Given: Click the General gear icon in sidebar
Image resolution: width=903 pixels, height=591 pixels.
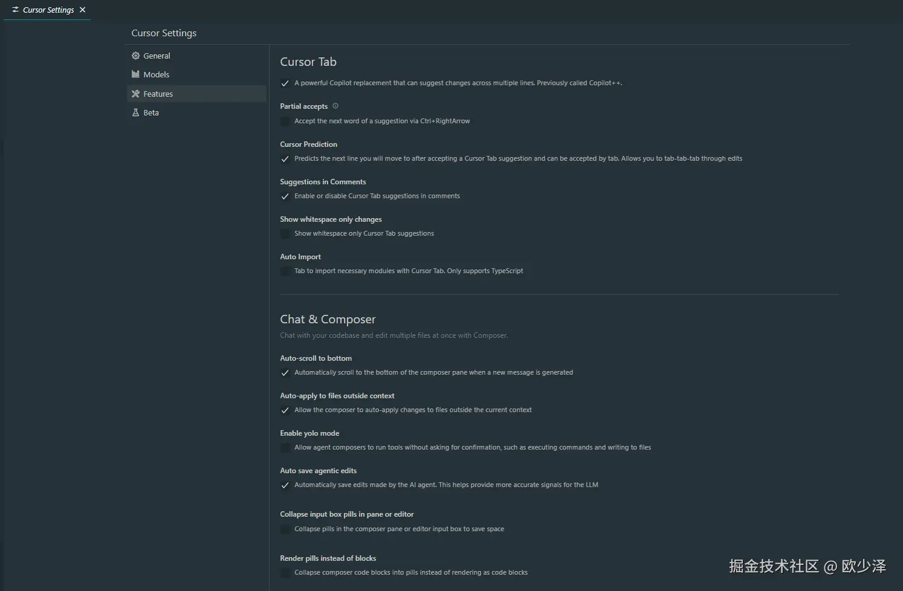Looking at the screenshot, I should (135, 56).
